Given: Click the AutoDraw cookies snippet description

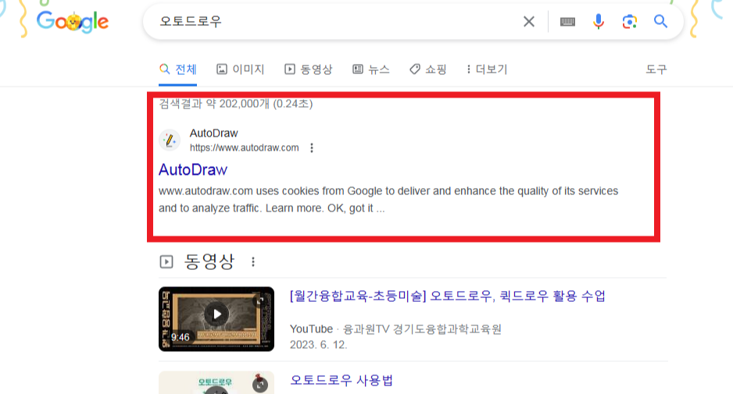Looking at the screenshot, I should [x=388, y=200].
